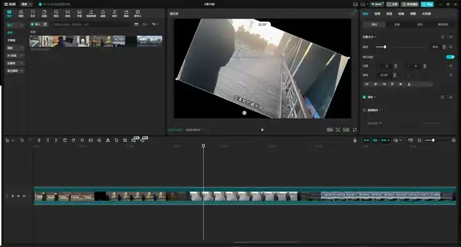Select the sub-draft item in left sidebar
Viewport: 461px width, 247px height.
click(12, 40)
